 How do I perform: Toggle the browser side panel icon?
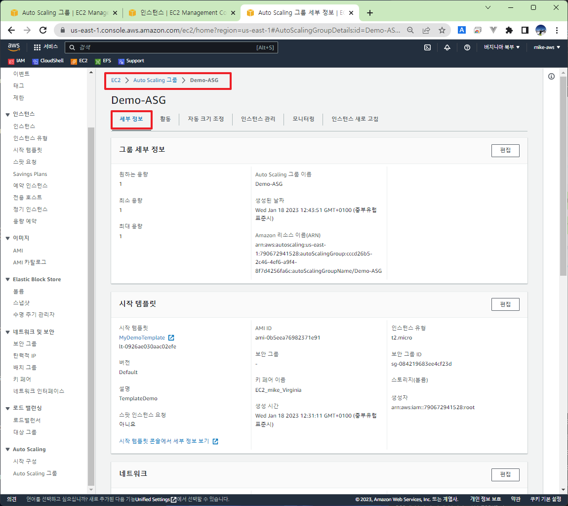click(x=525, y=30)
